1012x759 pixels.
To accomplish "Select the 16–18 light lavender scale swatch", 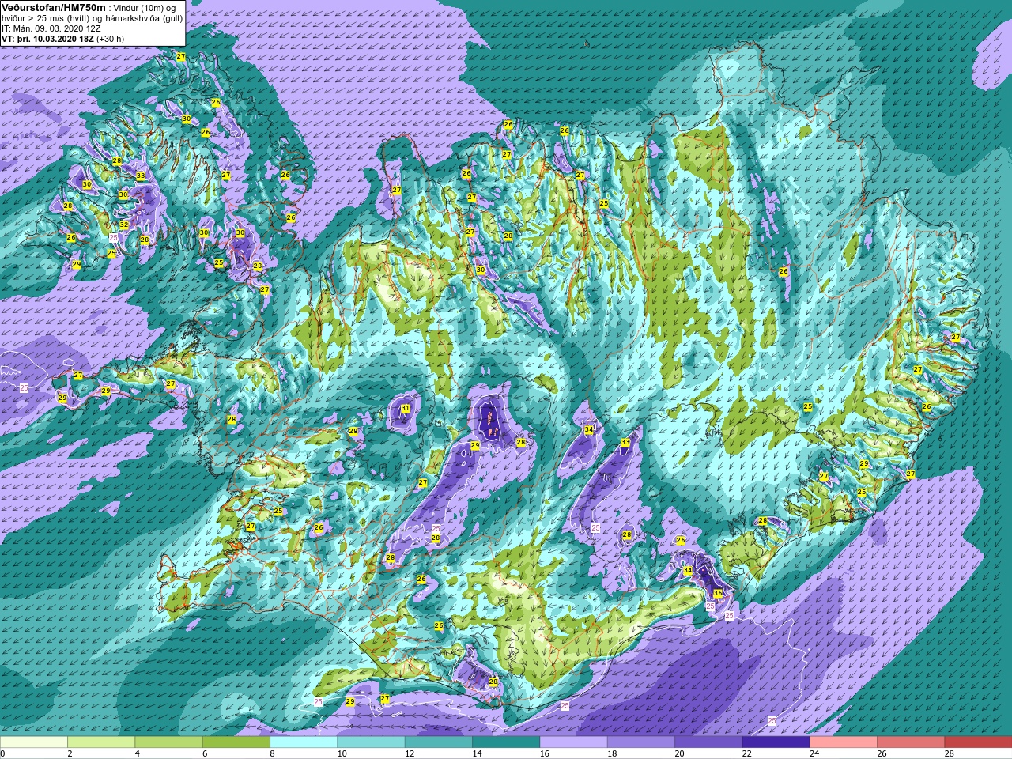I will (573, 742).
